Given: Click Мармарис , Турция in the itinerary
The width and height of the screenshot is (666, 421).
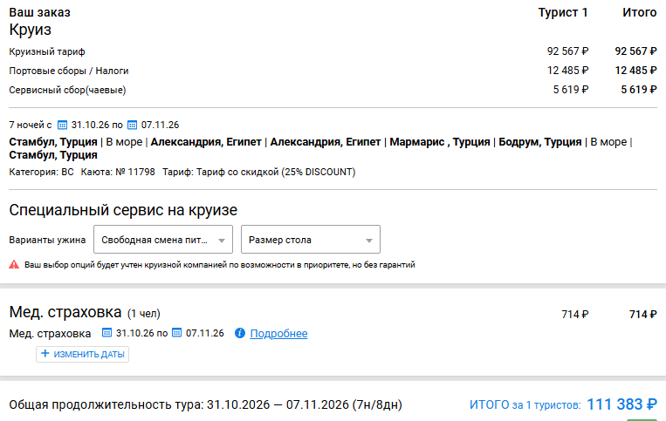Looking at the screenshot, I should pos(440,142).
